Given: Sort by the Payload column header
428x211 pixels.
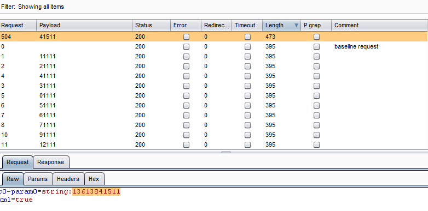Looking at the screenshot, I should pos(84,25).
